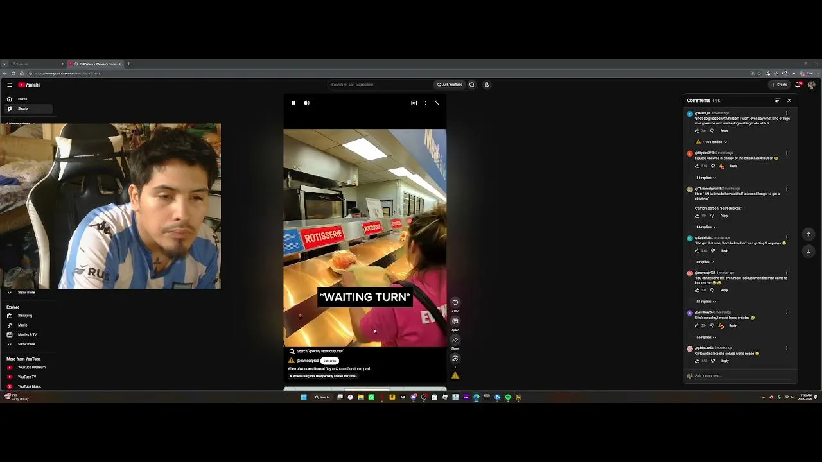Expand the 14 replies thread
Image resolution: width=822 pixels, height=462 pixels.
pyautogui.click(x=706, y=227)
